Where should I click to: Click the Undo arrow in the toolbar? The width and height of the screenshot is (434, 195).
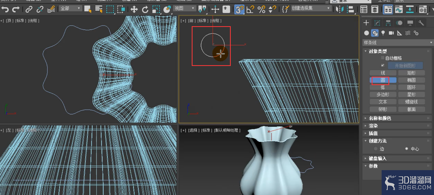click(x=5, y=10)
